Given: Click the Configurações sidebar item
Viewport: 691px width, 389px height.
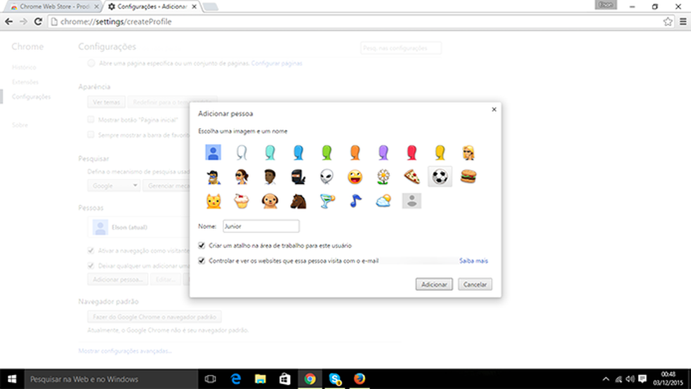Looking at the screenshot, I should pos(32,96).
